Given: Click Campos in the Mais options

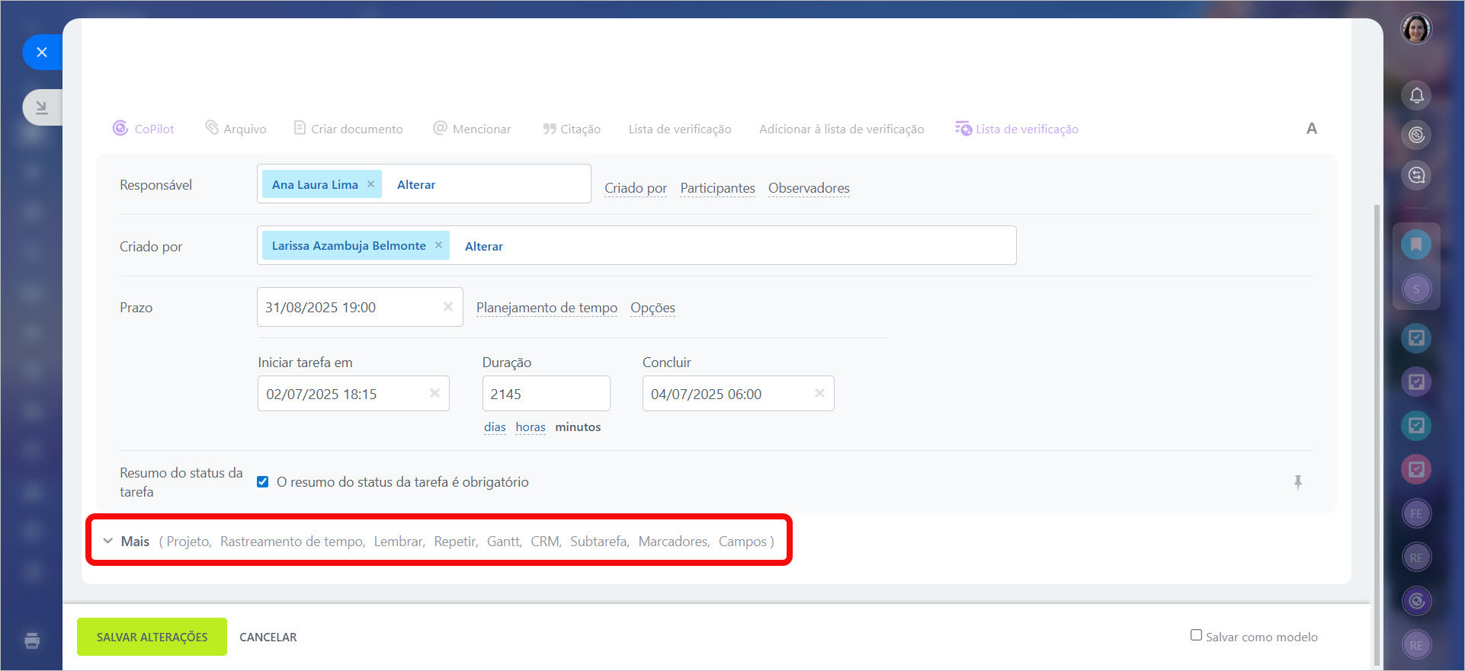Looking at the screenshot, I should (x=742, y=542).
